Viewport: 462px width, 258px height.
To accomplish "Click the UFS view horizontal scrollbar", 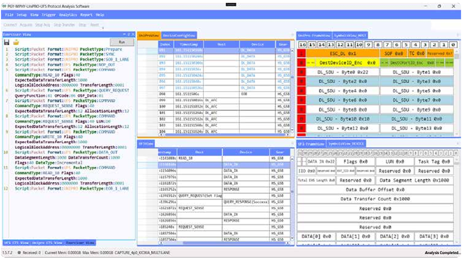I will [x=224, y=243].
